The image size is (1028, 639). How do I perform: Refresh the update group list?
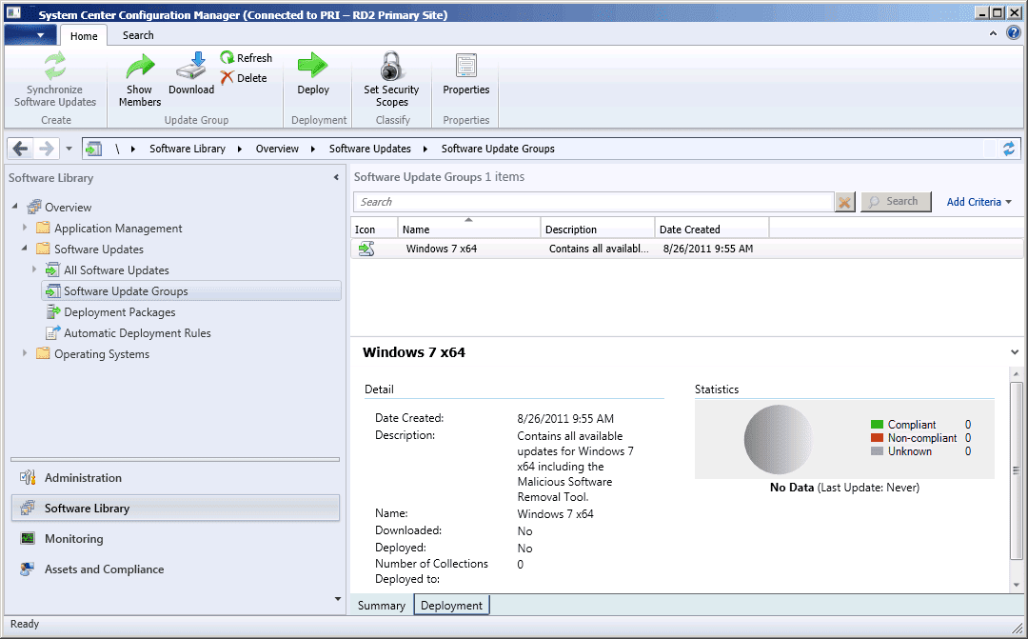247,58
